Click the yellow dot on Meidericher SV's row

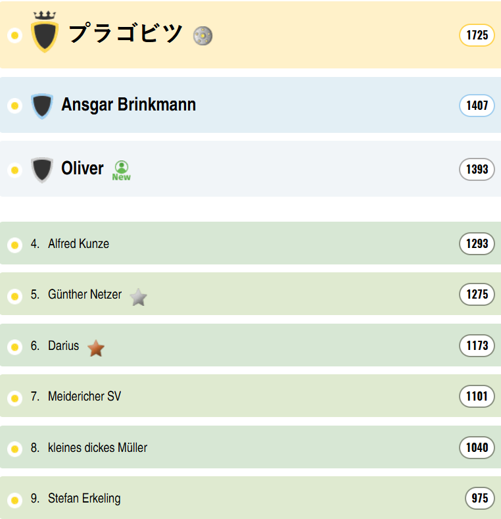click(x=14, y=399)
